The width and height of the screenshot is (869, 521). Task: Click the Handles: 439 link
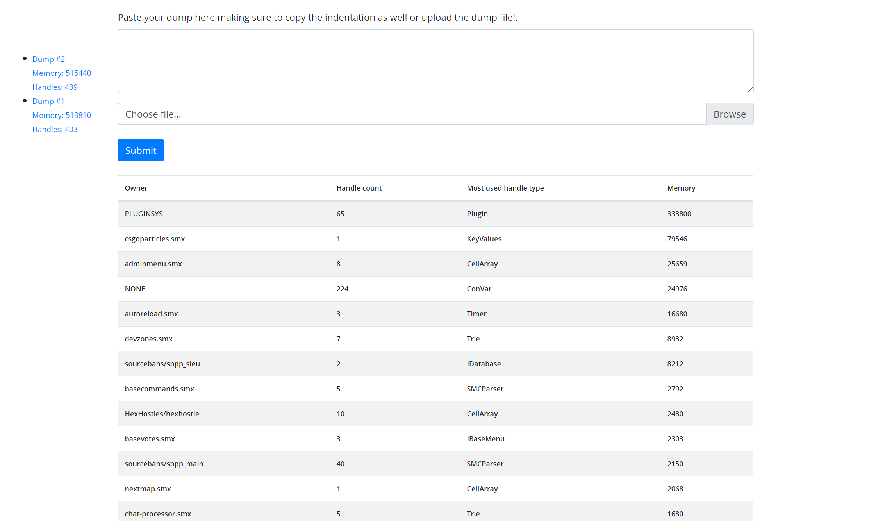coord(55,87)
